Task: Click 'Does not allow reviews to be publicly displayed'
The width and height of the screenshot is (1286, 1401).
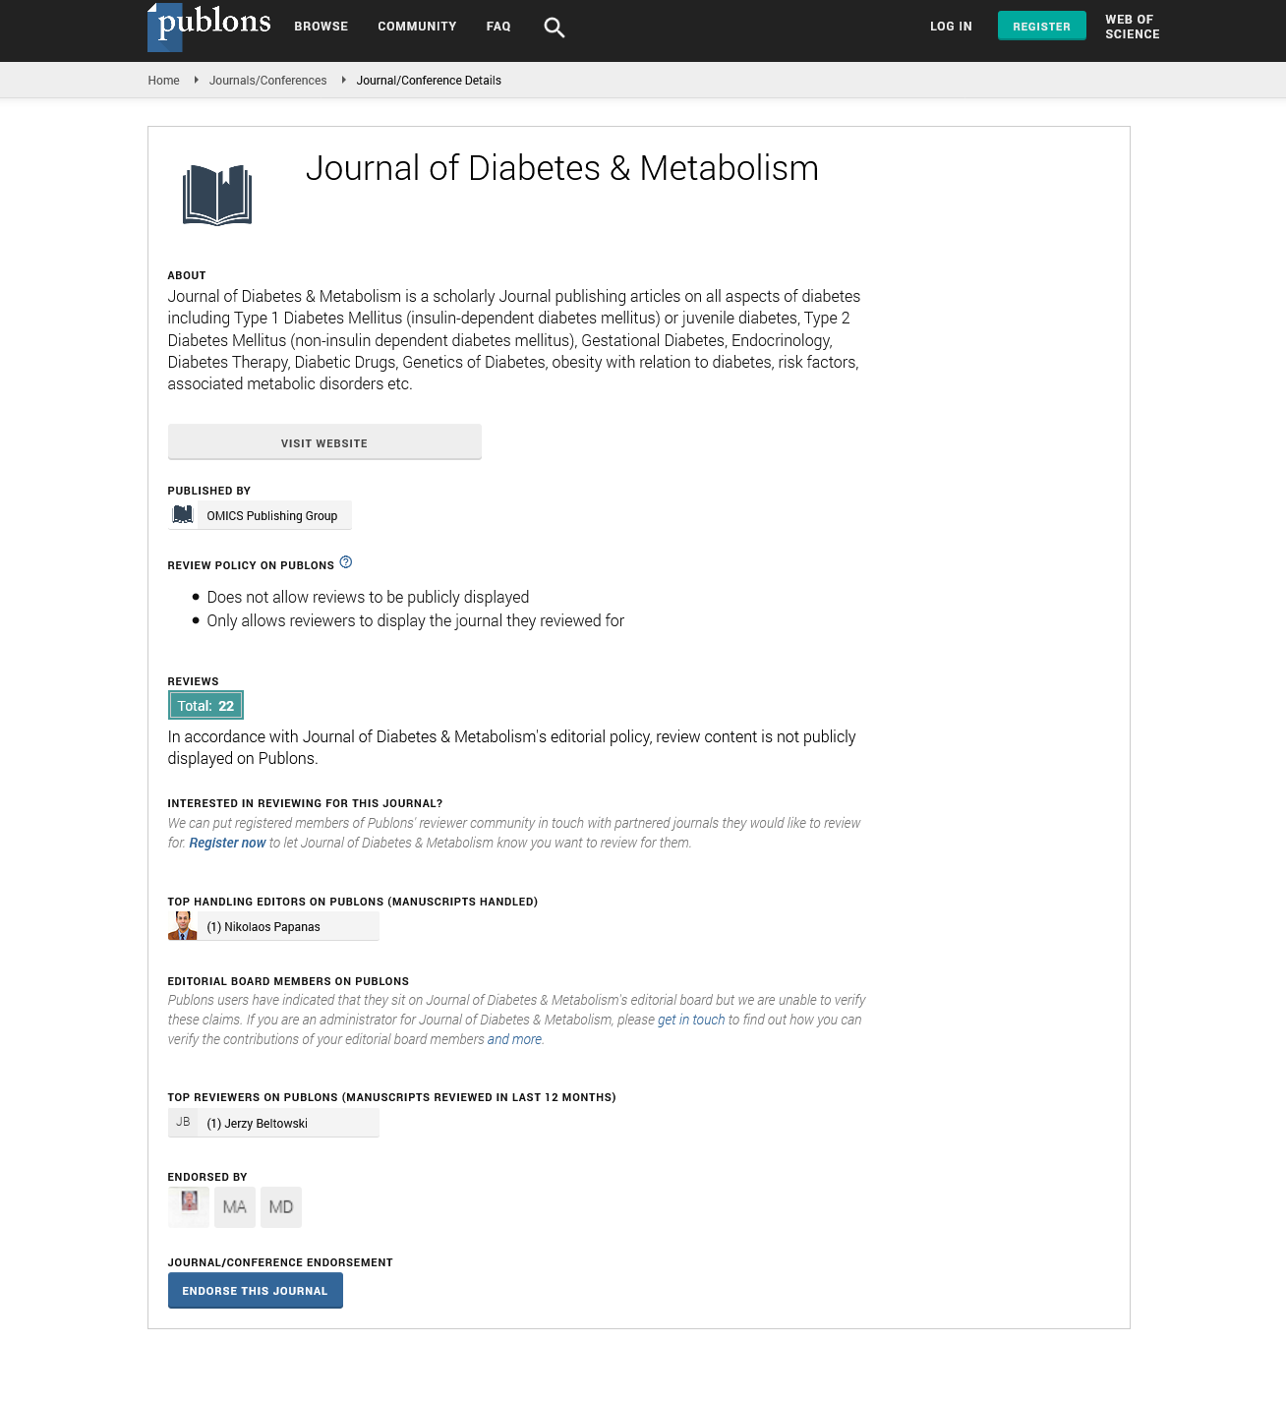Action: pos(368,597)
